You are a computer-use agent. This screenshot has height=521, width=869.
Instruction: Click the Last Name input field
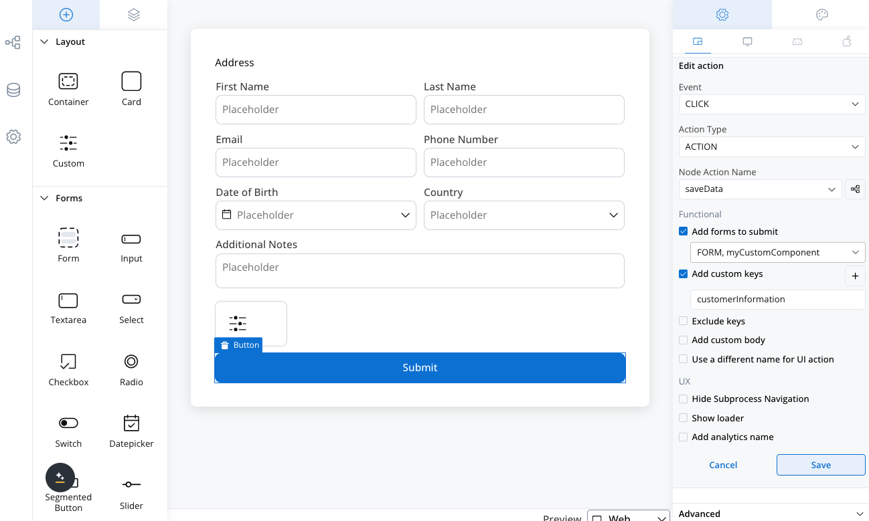524,110
